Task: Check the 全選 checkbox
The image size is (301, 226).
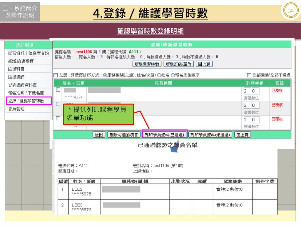Action: (x=56, y=75)
